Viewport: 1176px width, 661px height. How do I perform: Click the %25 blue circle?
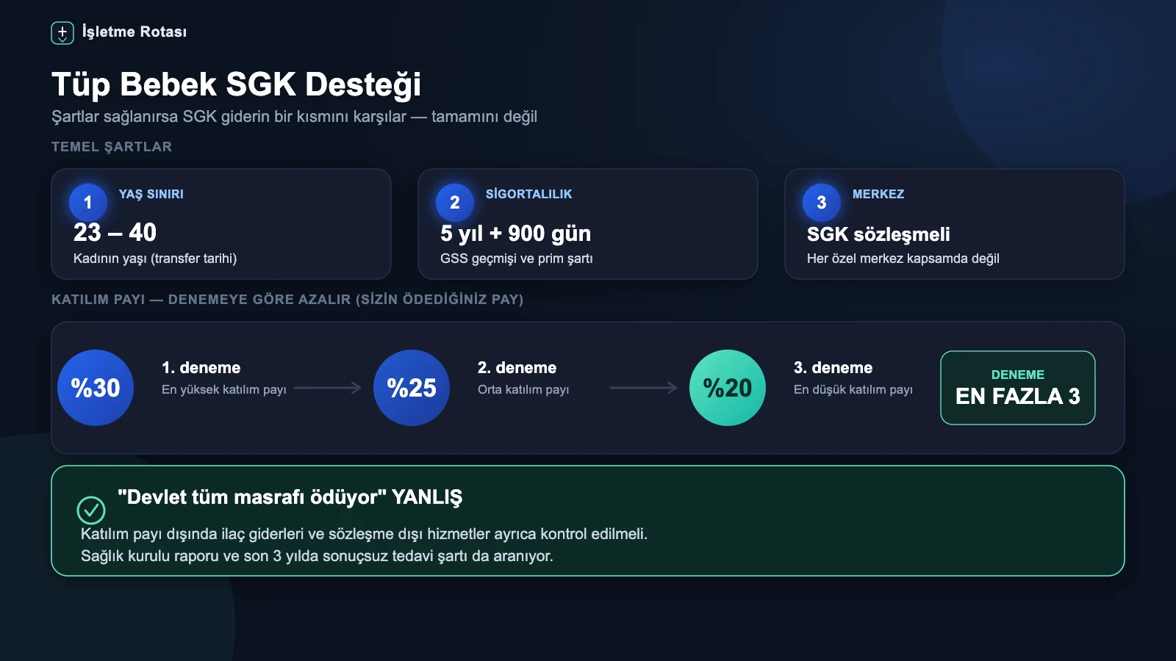(x=412, y=388)
